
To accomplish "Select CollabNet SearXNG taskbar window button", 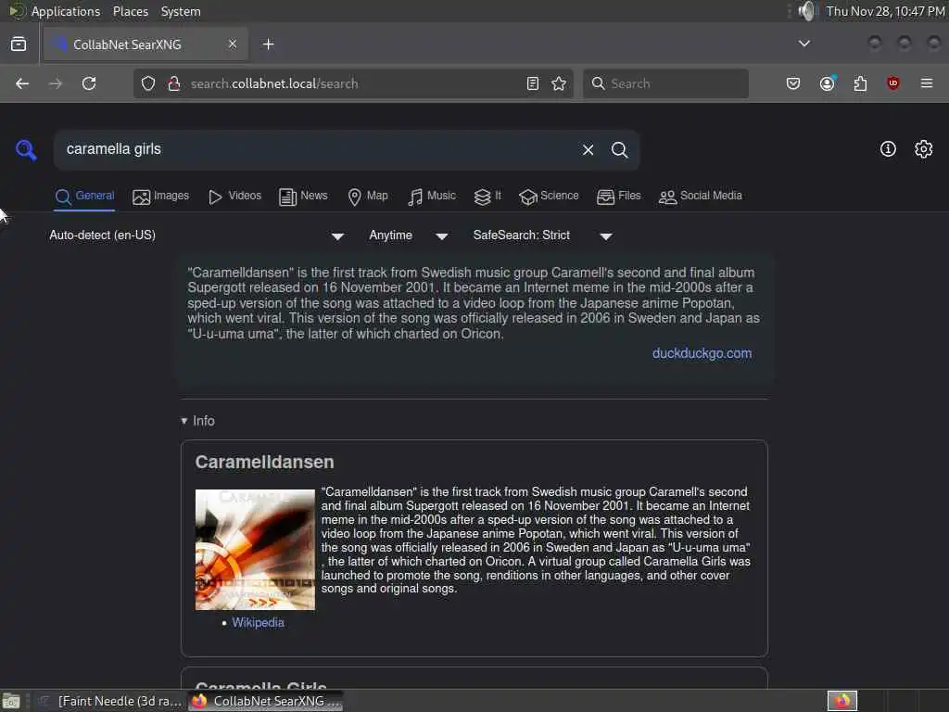I will click(266, 701).
